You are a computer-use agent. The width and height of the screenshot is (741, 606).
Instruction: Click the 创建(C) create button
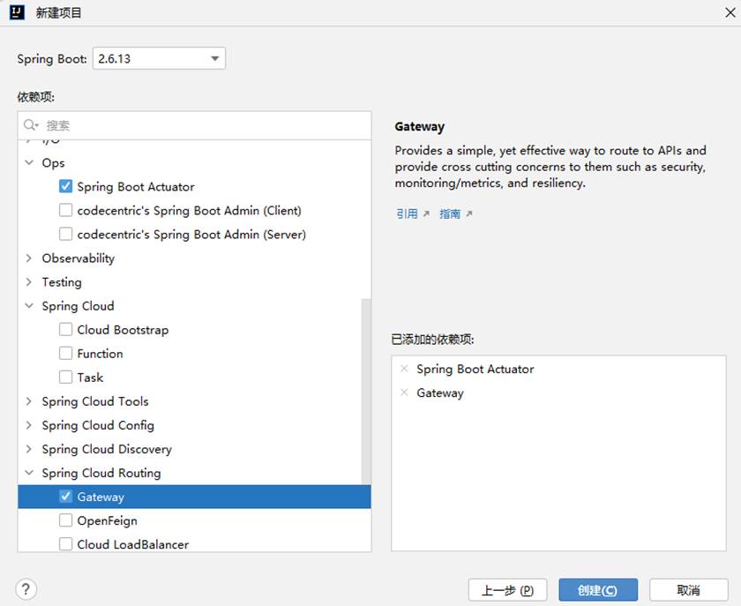598,590
